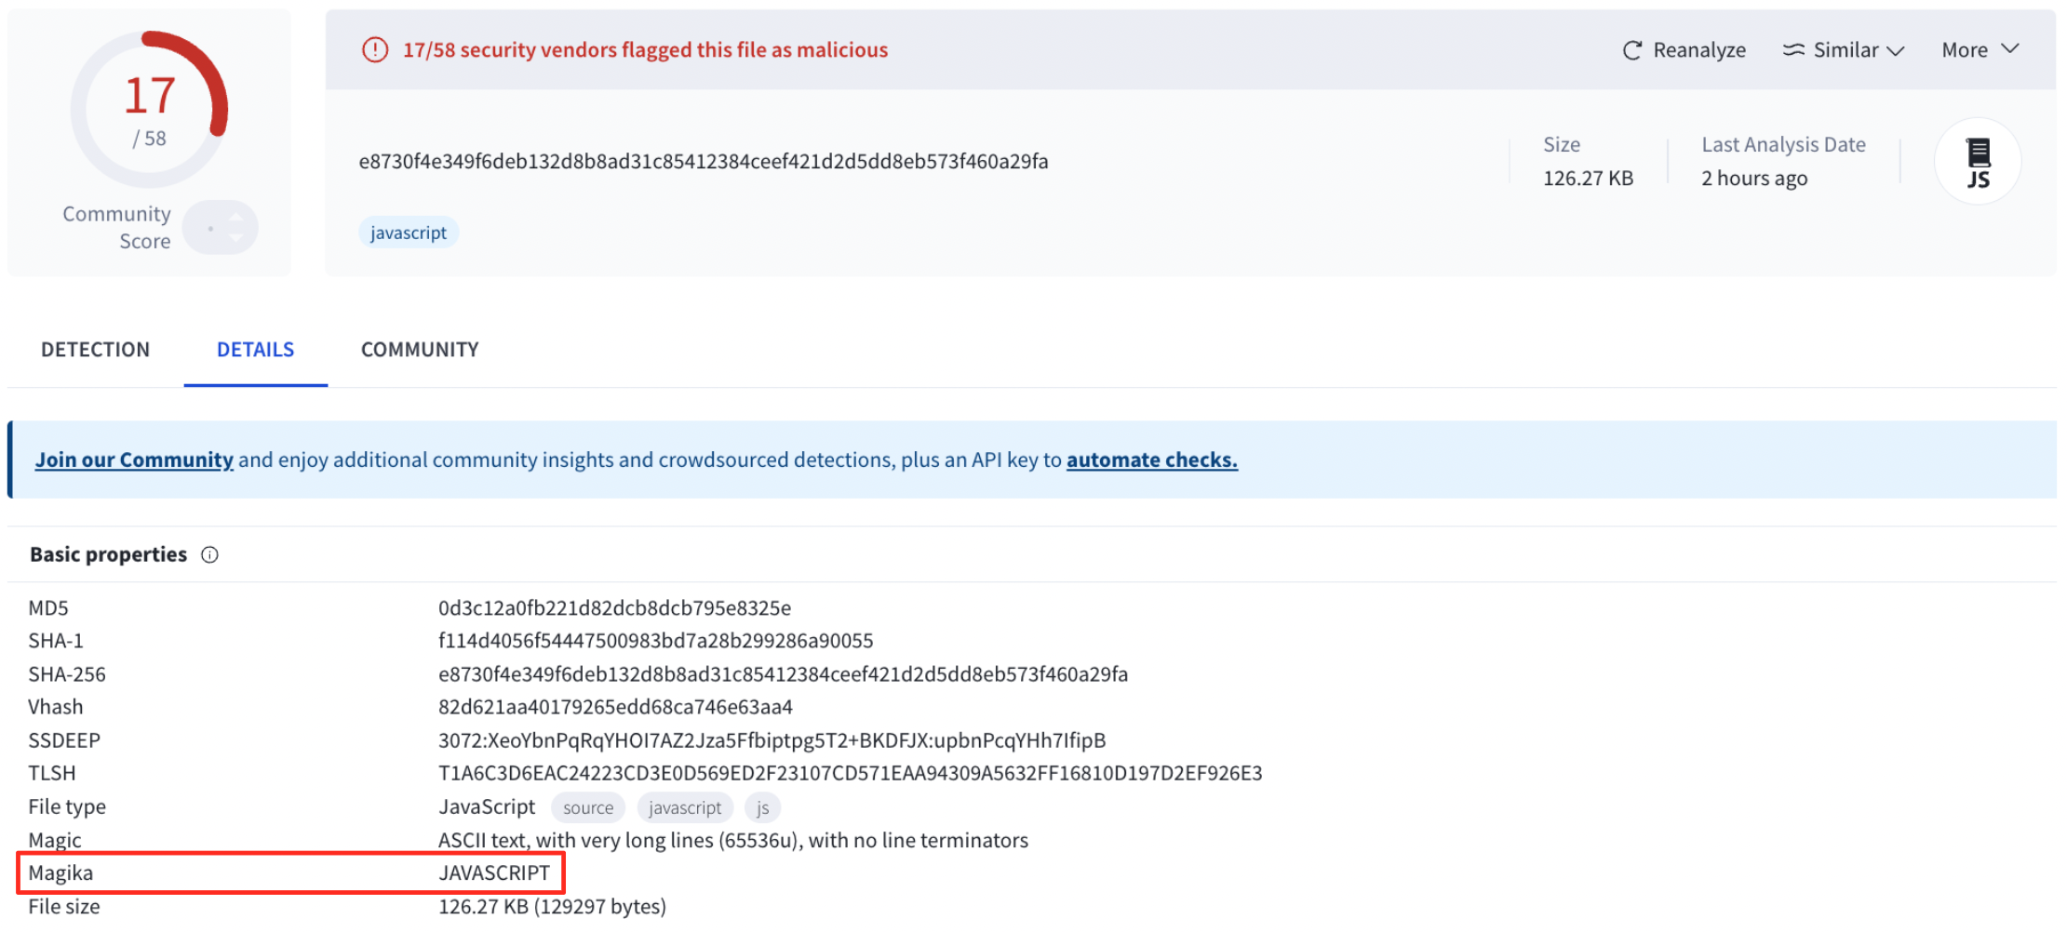Open the More dropdown menu

(1980, 50)
